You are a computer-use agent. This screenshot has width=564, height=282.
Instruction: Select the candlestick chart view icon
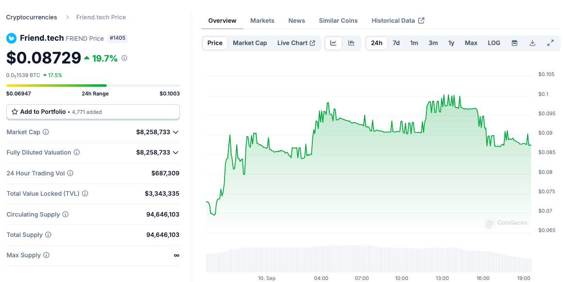[352, 43]
